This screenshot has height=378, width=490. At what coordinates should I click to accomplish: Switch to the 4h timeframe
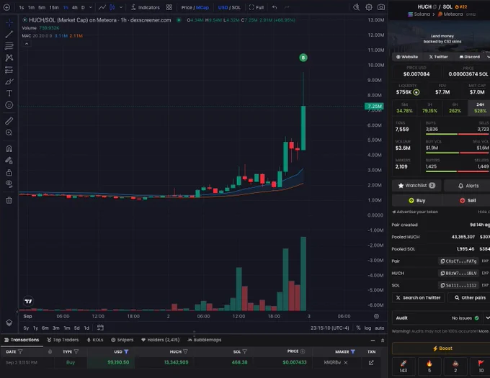tap(75, 7)
